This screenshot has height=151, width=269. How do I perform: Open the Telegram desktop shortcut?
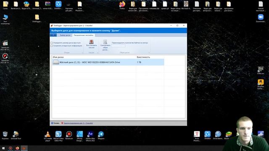click(x=101, y=135)
